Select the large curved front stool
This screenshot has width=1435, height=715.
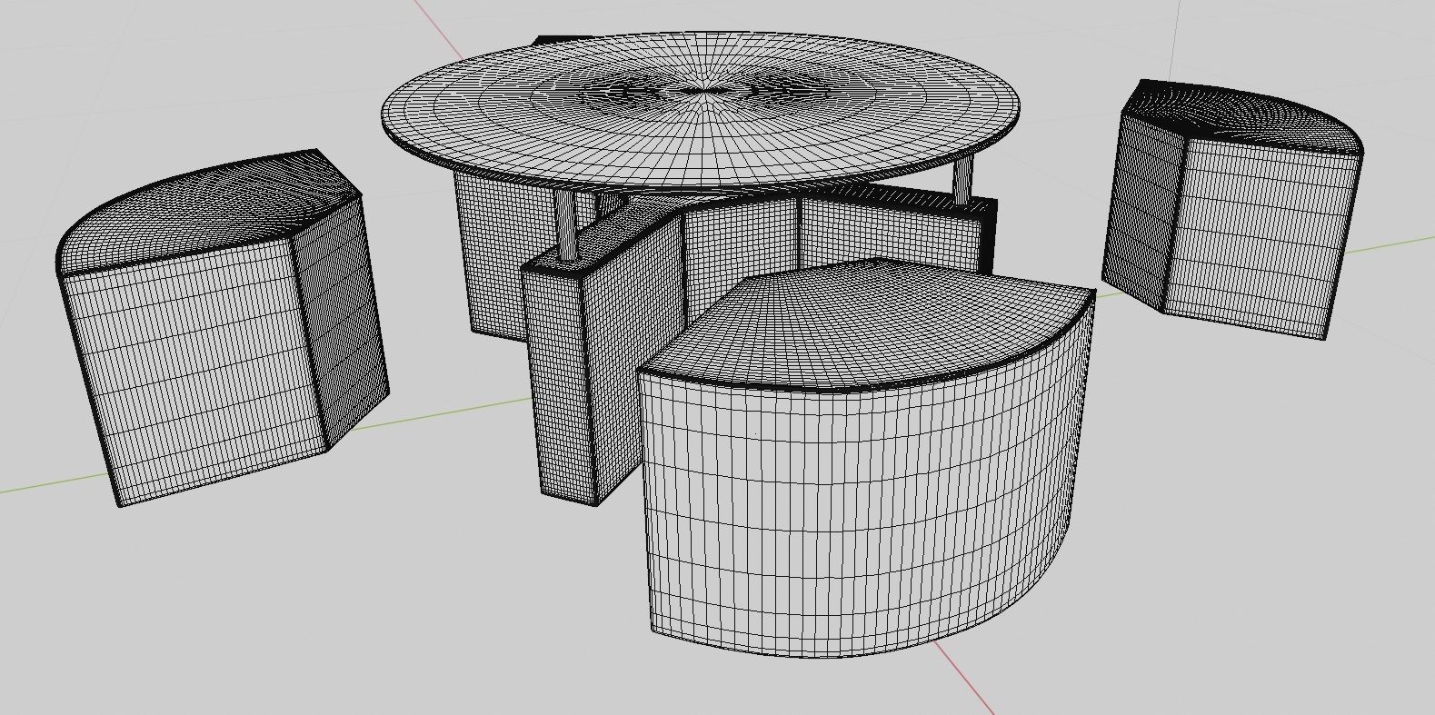point(868,459)
